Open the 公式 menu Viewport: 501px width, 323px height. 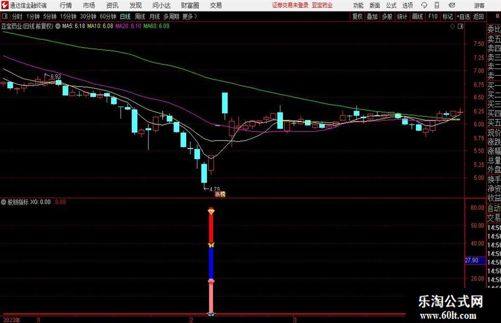pyautogui.click(x=391, y=5)
